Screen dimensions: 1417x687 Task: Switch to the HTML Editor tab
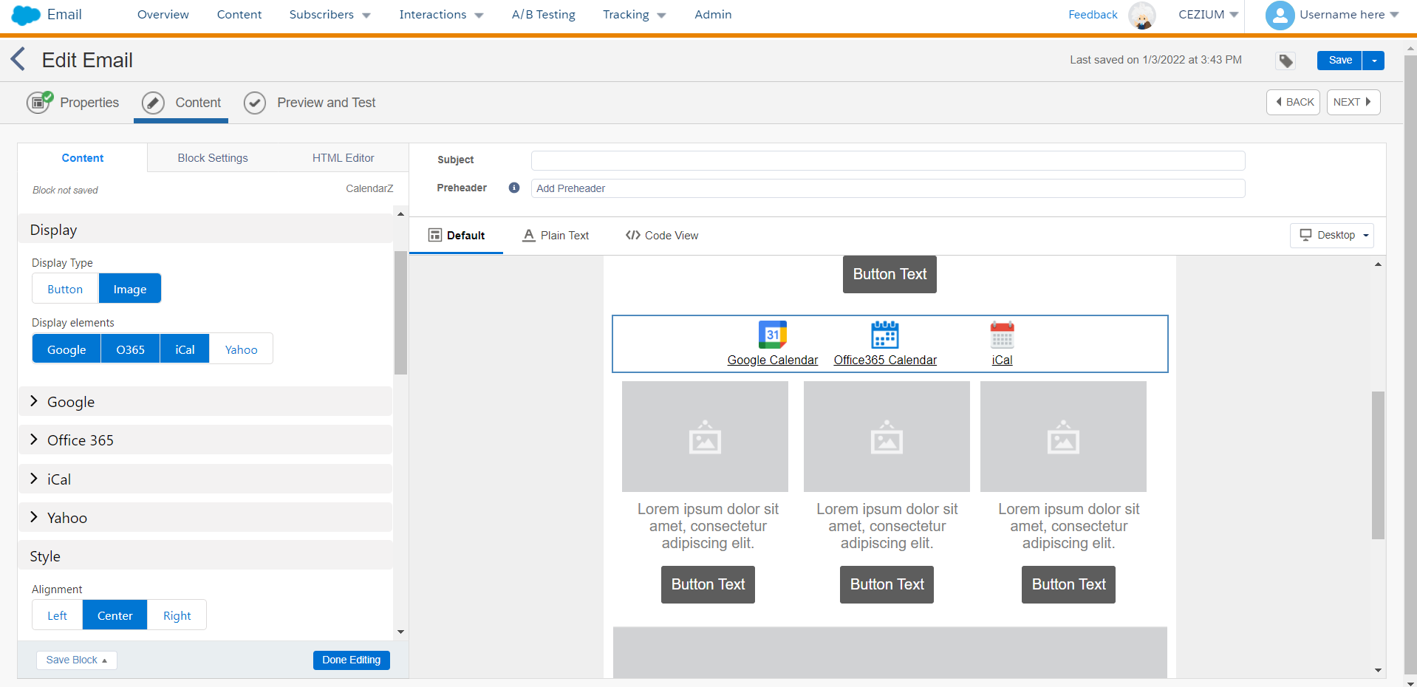pos(343,157)
